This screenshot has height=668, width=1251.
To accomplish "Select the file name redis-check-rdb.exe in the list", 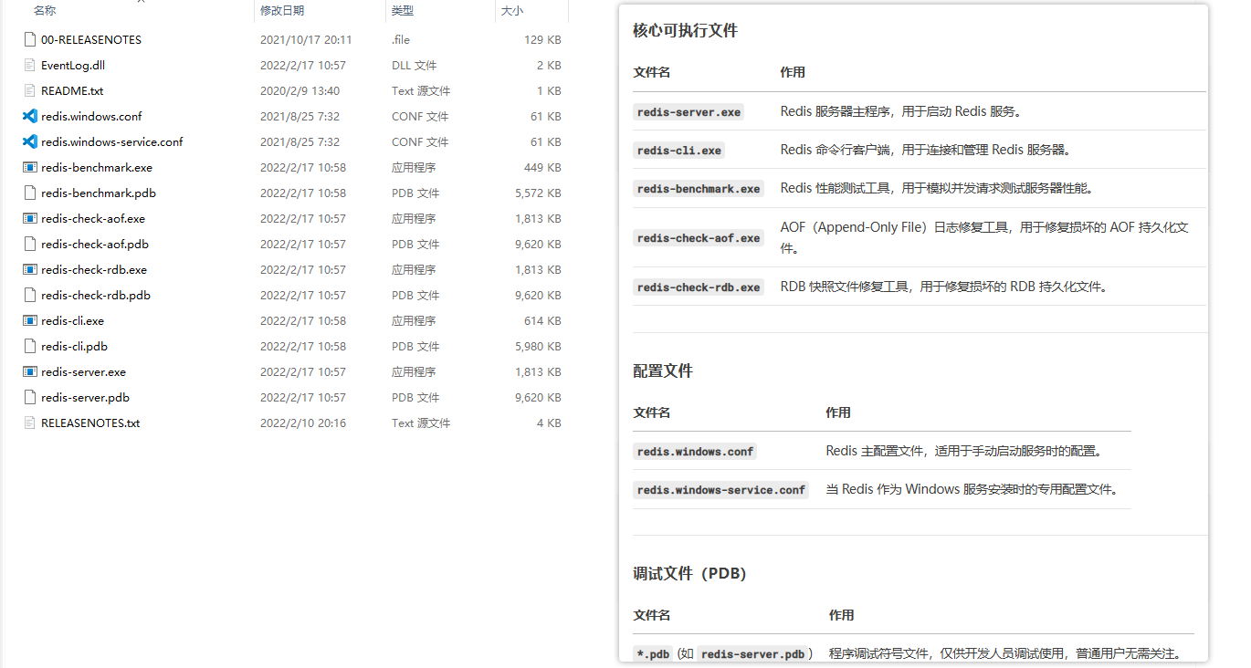I will coord(94,269).
